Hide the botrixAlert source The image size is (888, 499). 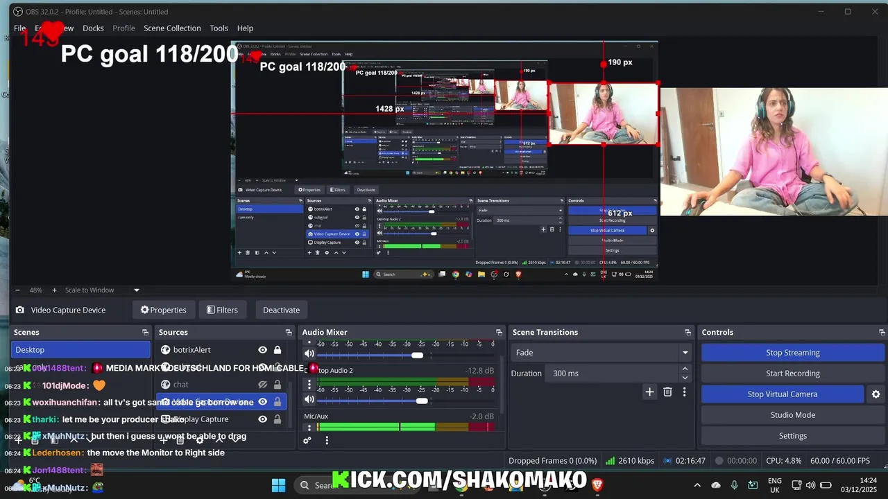(x=262, y=350)
